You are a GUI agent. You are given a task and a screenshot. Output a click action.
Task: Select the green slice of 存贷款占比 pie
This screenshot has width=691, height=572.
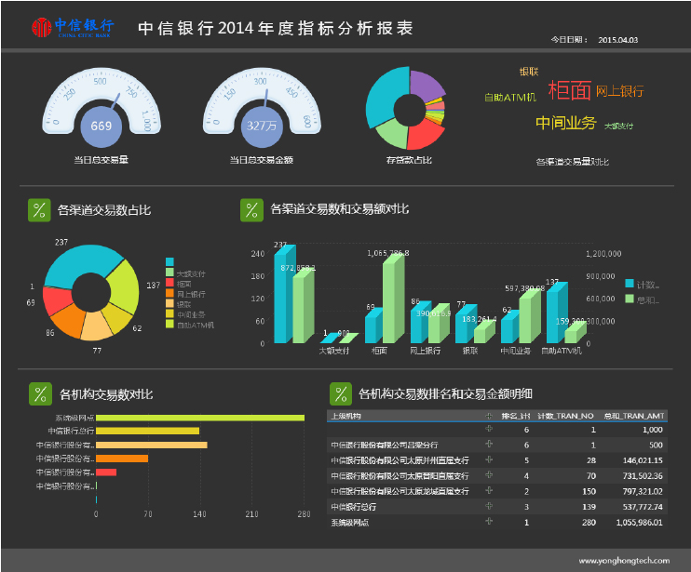click(394, 134)
